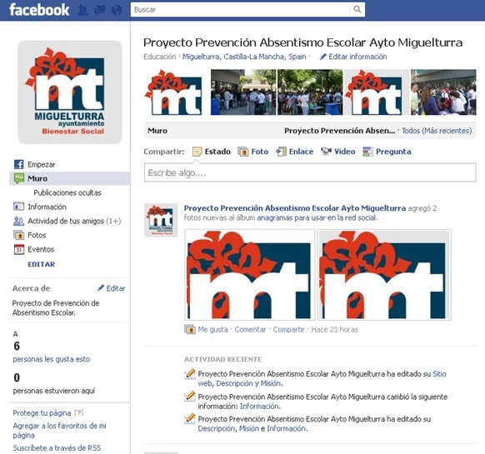Viewport: 485px width, 454px height.
Task: Open the last photo strip thumbnail
Action: click(x=443, y=92)
